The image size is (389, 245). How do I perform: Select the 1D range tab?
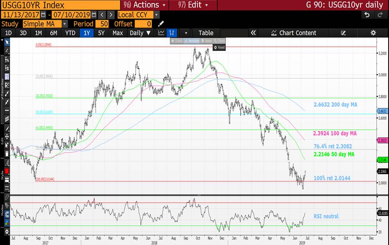pos(8,33)
